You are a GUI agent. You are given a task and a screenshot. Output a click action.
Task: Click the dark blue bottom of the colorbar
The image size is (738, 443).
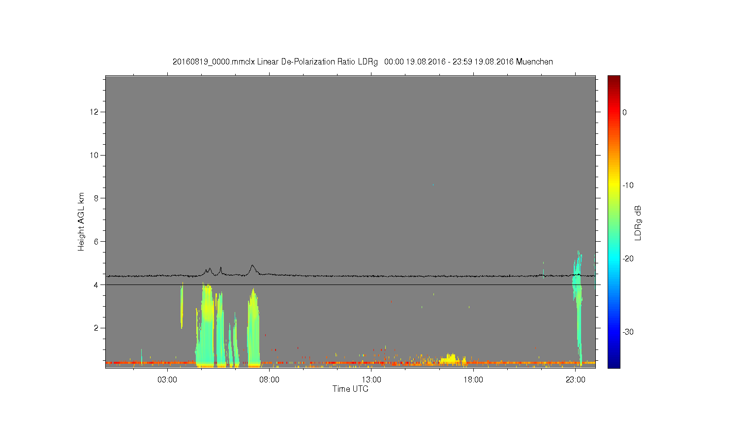(614, 364)
